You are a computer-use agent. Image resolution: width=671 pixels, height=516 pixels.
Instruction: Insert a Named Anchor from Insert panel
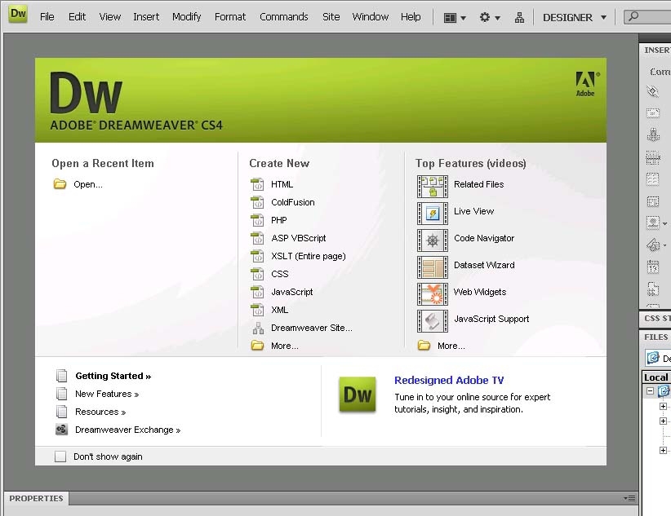(652, 135)
